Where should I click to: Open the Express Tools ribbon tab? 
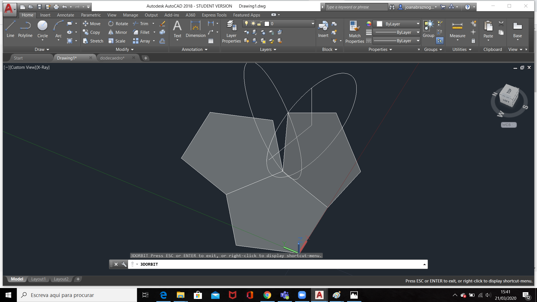(214, 15)
